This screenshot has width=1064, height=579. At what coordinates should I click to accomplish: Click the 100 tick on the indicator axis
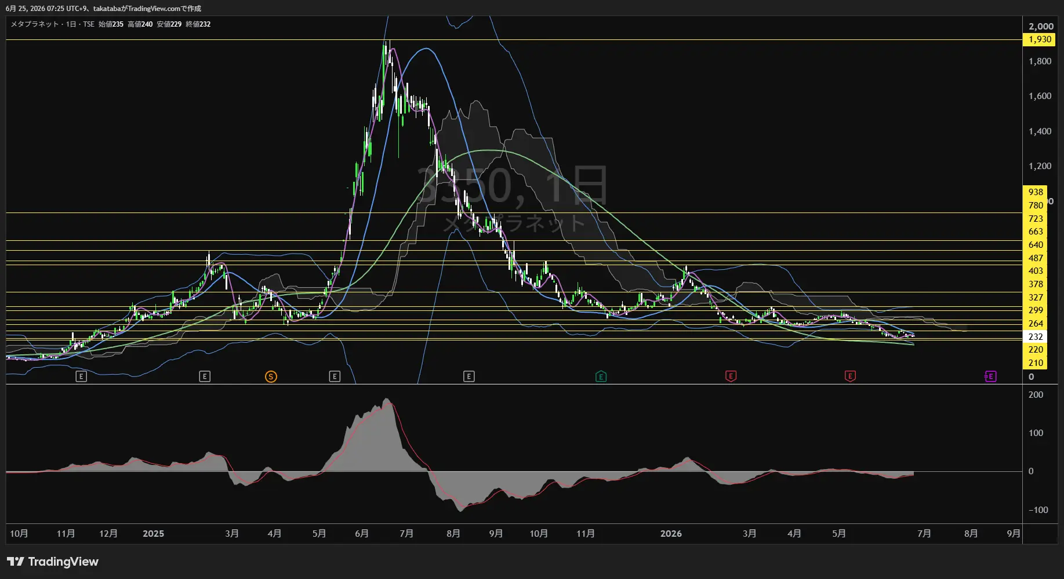pyautogui.click(x=1036, y=433)
